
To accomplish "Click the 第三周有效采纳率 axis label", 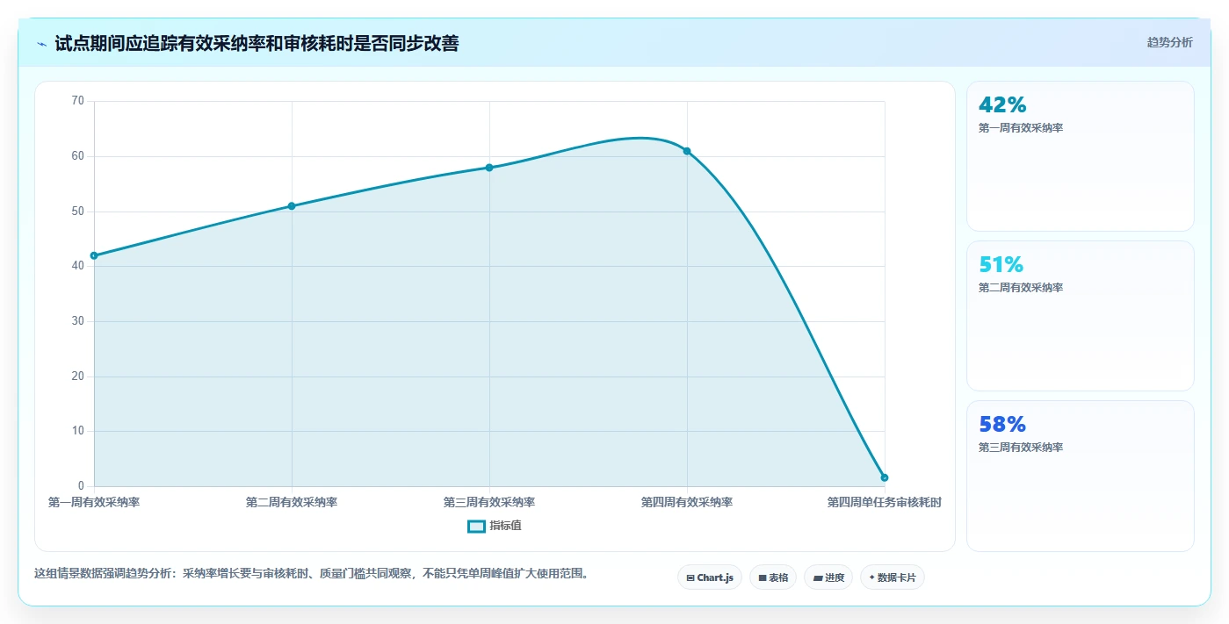I will [489, 503].
